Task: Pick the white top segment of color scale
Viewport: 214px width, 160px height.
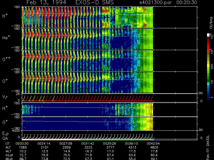Action: (208, 35)
